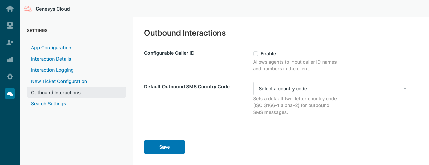Open the Admin gear icon
This screenshot has height=165, width=429.
(x=10, y=77)
